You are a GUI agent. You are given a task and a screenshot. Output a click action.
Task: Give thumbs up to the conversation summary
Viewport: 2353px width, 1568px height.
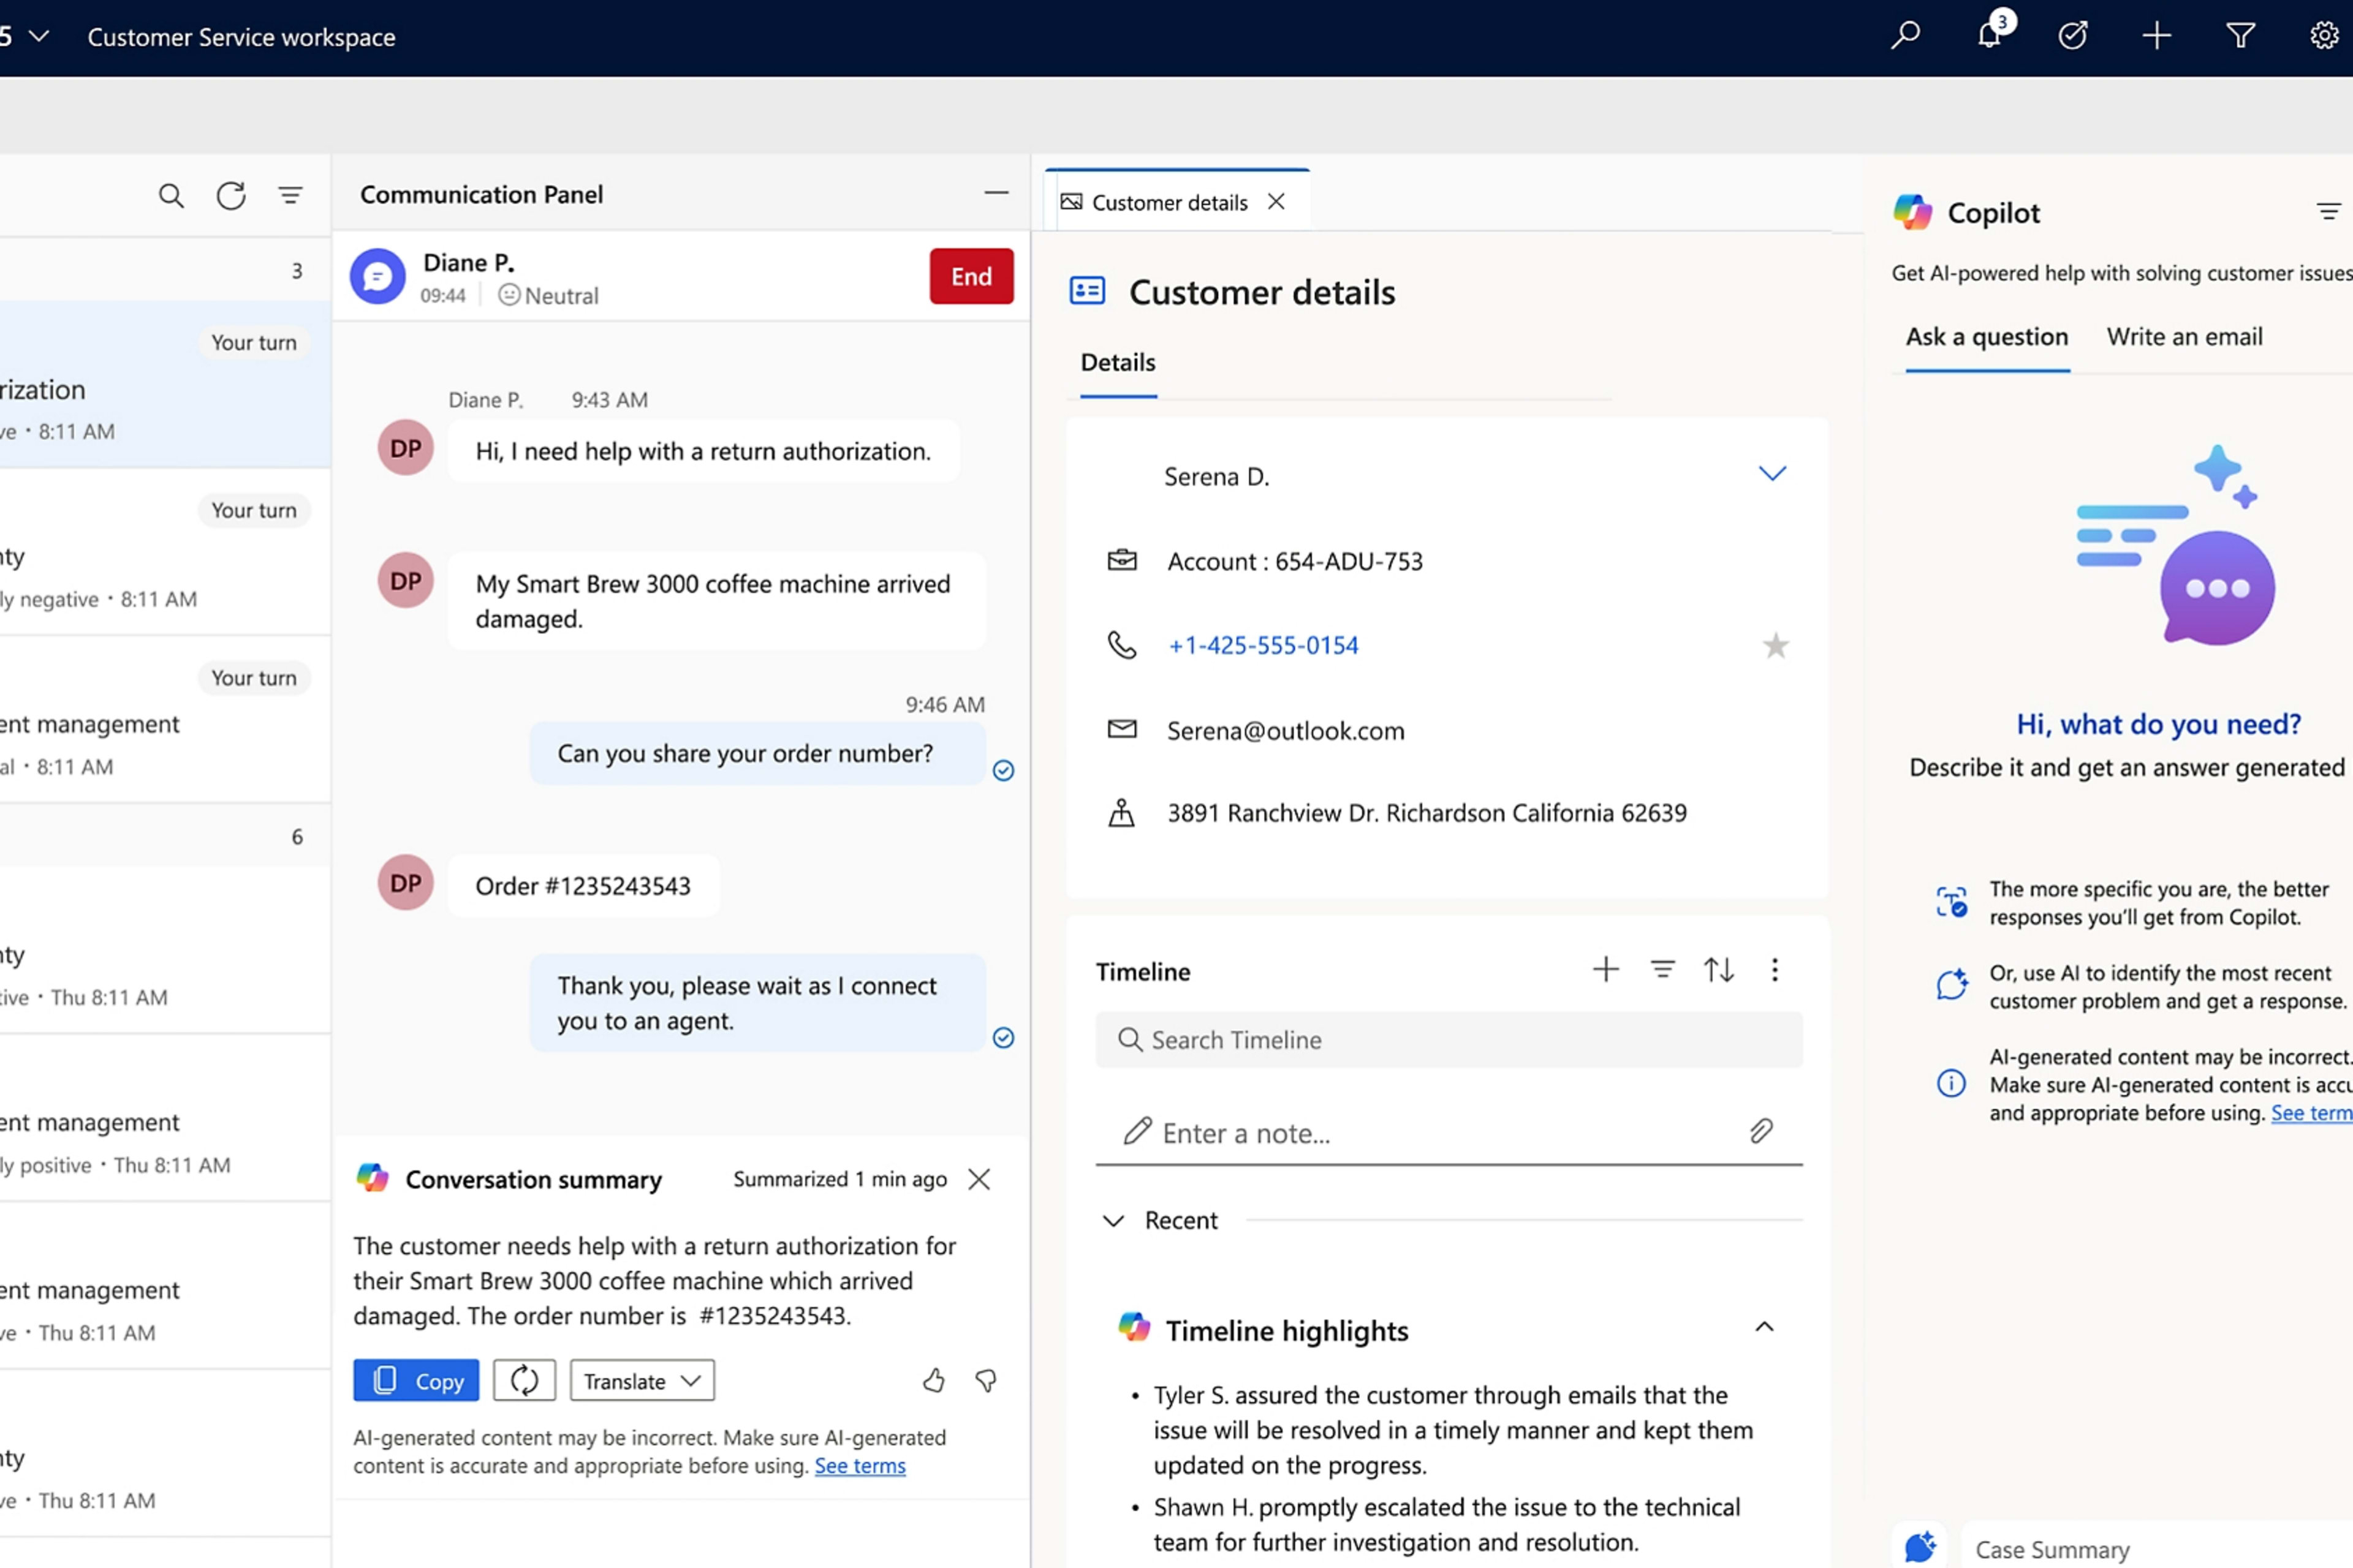pyautogui.click(x=933, y=1381)
